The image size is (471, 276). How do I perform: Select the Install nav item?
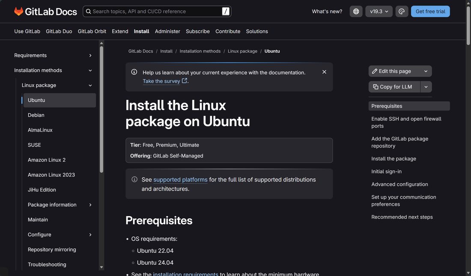(141, 32)
